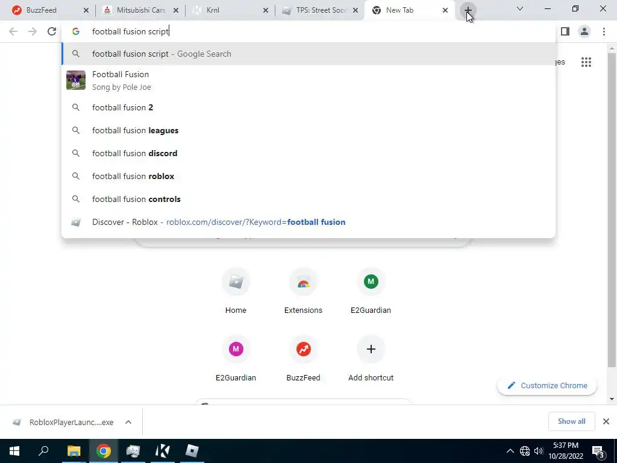The height and width of the screenshot is (463, 617).
Task: Open Krnl app on taskbar
Action: click(x=162, y=451)
